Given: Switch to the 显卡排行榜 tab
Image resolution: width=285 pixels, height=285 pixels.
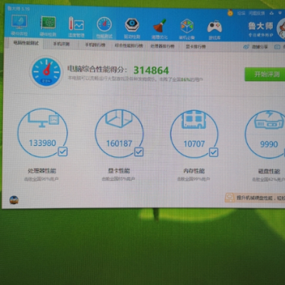Looking at the screenshot, I should pyautogui.click(x=196, y=46).
